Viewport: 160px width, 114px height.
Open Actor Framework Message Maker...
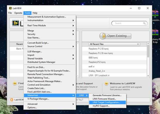pyautogui.click(x=50, y=81)
